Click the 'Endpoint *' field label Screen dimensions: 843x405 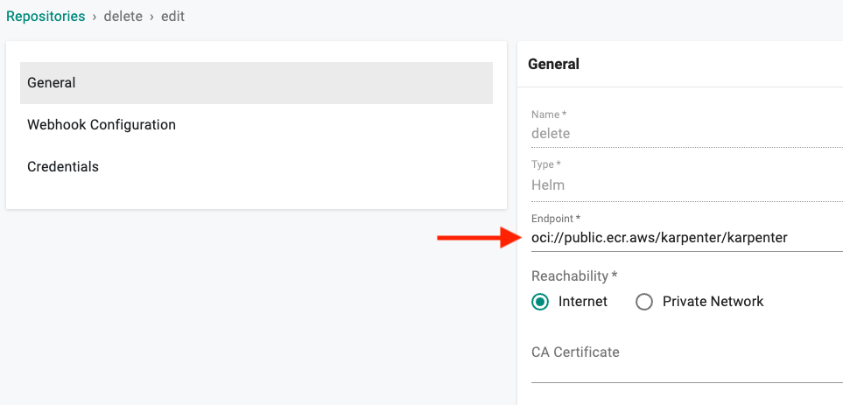[556, 219]
